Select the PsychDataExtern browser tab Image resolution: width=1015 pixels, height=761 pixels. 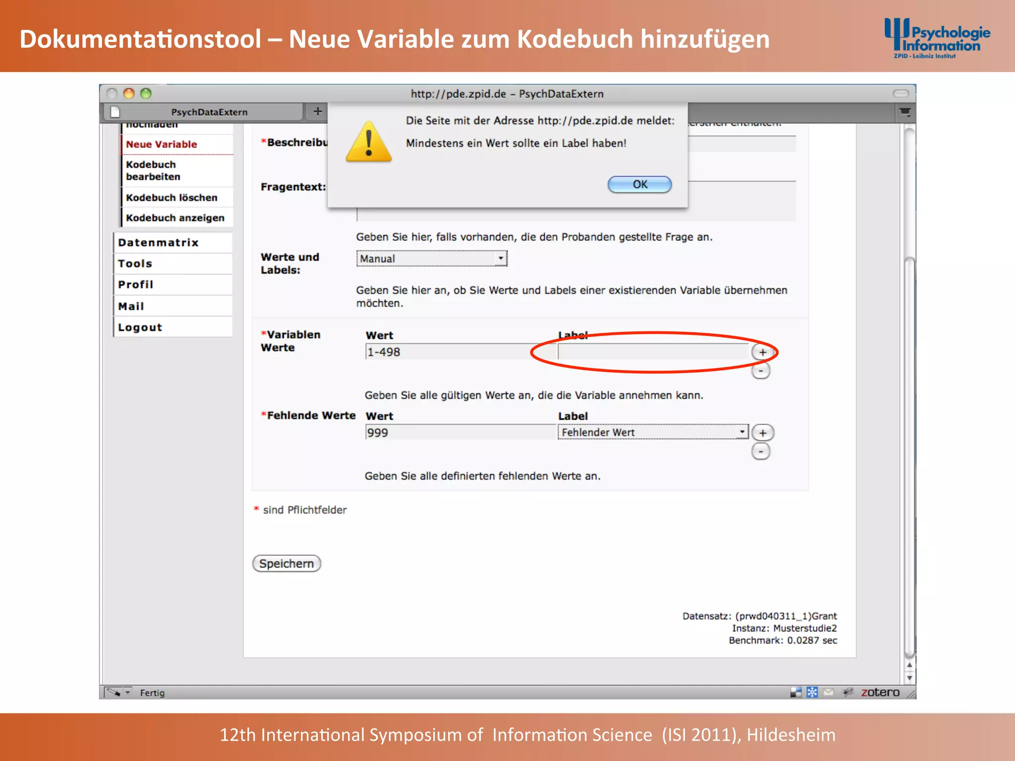(209, 112)
